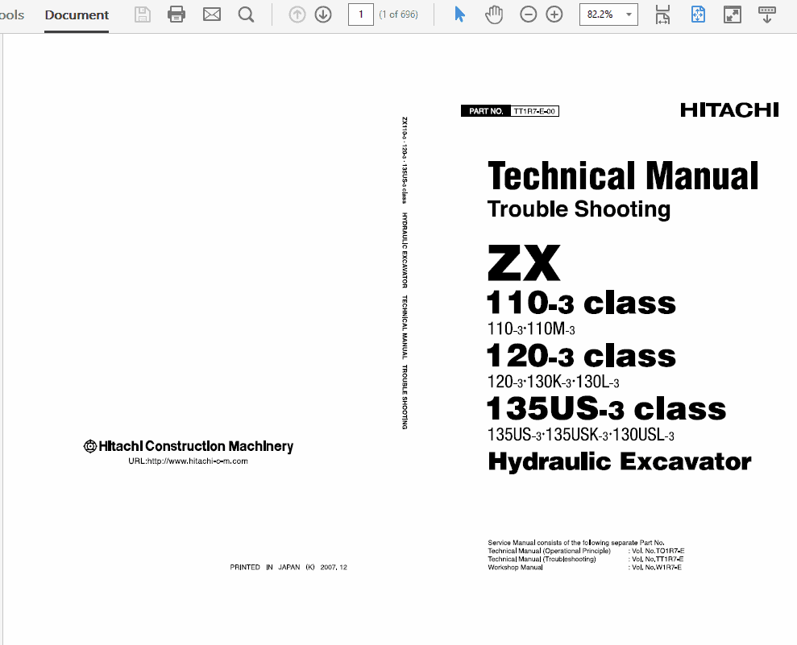Click the Hydraulic Excavator text
797x645 pixels.
click(620, 461)
